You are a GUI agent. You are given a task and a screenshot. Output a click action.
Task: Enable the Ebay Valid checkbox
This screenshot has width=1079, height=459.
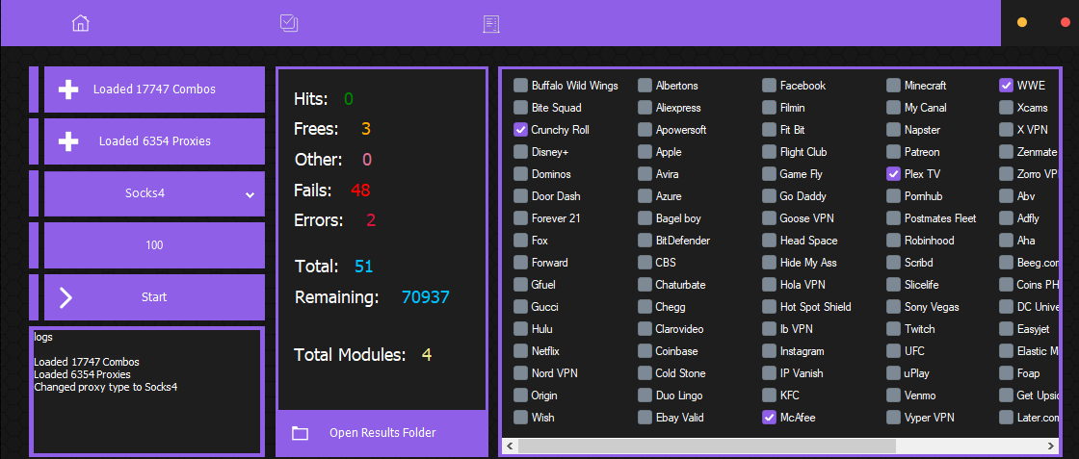(645, 417)
